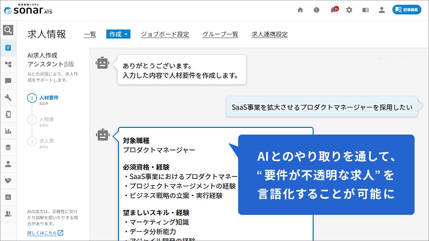Click robot avatar beside ありがとうございます message
Image resolution: width=429 pixels, height=241 pixels.
click(103, 63)
